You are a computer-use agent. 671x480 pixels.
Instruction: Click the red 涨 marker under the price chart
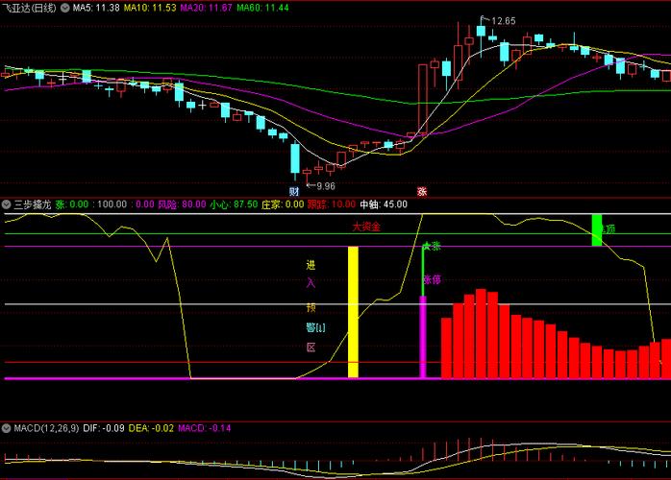click(x=421, y=191)
